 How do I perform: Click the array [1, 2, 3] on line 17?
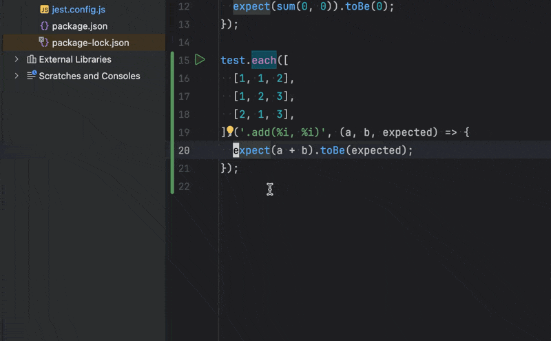(261, 96)
